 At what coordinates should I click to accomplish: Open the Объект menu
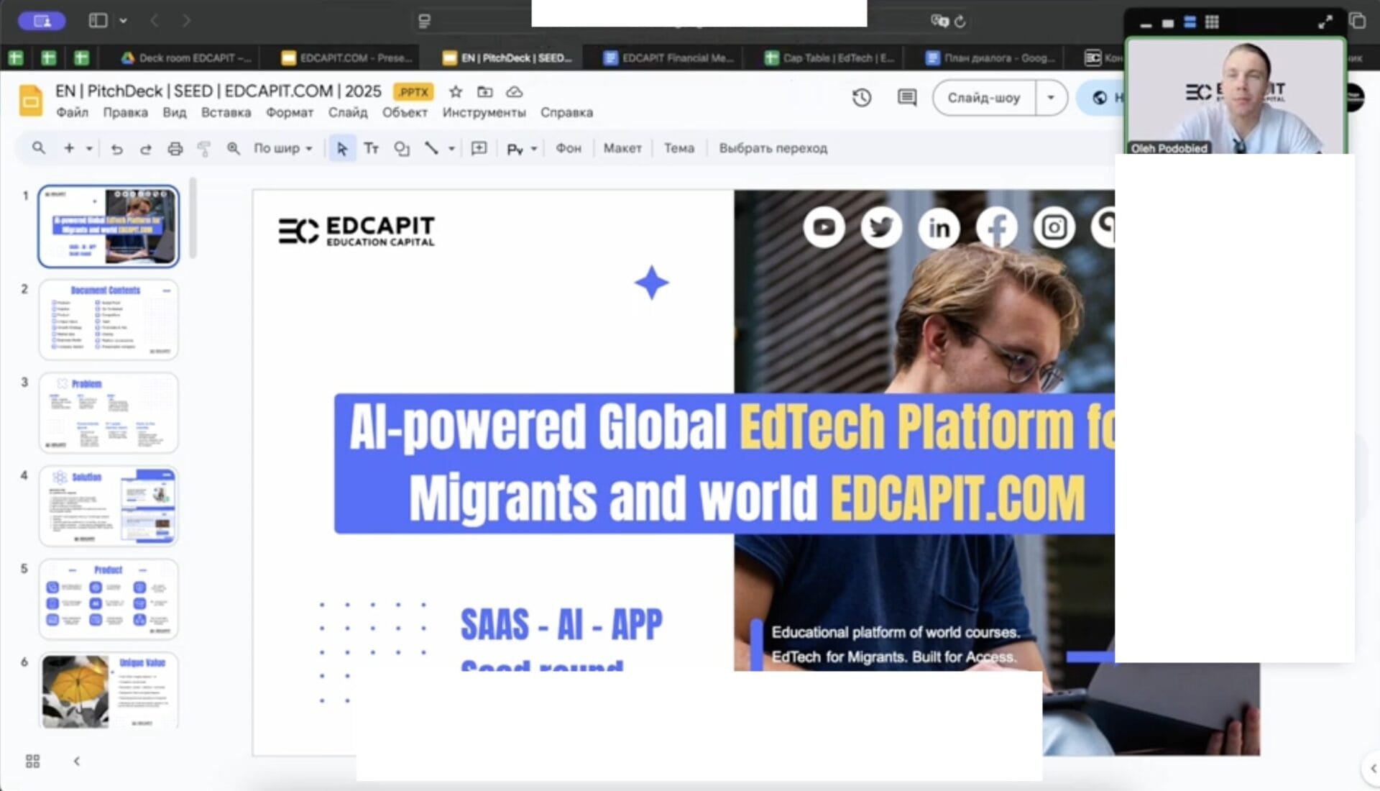[405, 113]
